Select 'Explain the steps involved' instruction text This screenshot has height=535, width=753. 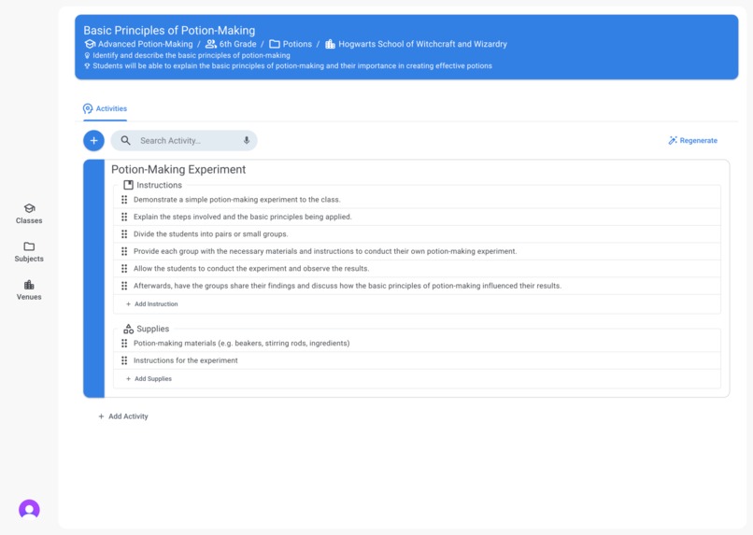243,217
